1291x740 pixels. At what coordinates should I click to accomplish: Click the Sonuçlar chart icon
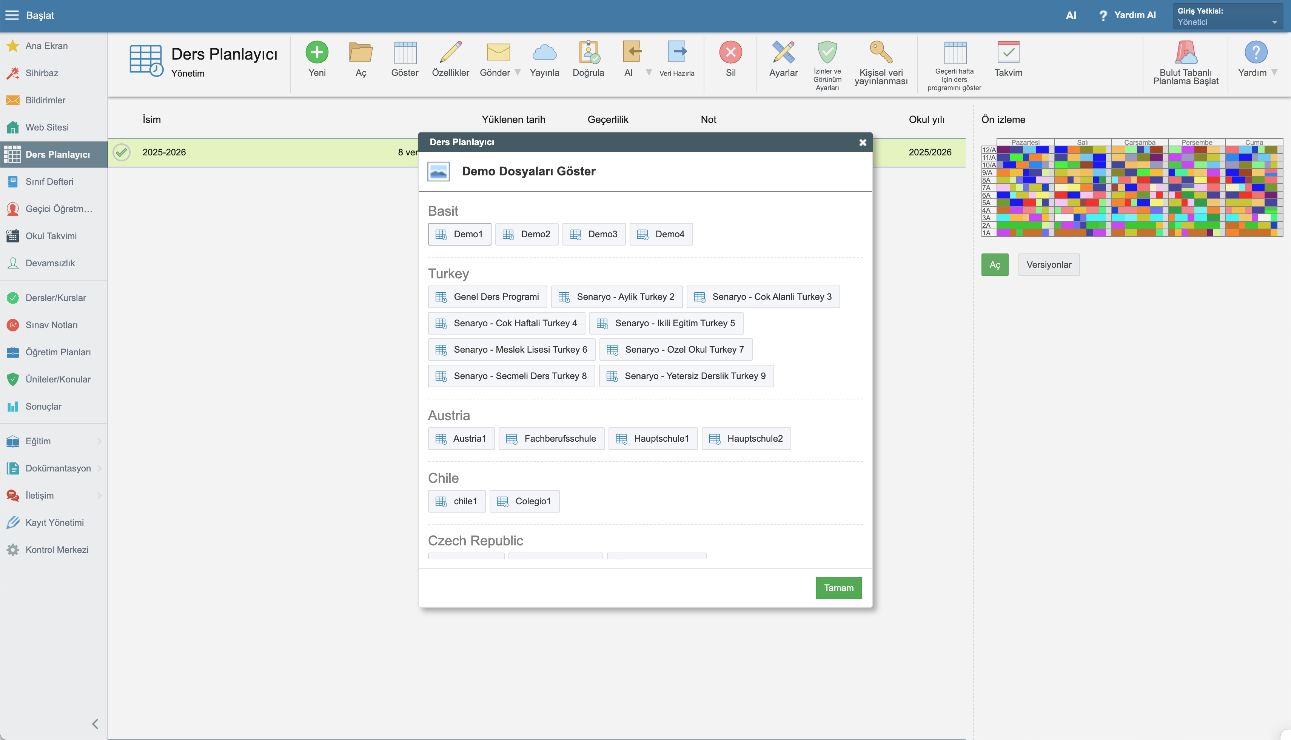[13, 407]
